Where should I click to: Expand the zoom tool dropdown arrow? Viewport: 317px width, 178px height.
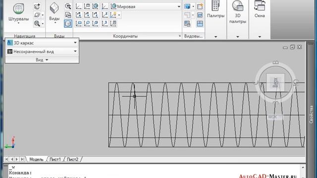coord(43,24)
